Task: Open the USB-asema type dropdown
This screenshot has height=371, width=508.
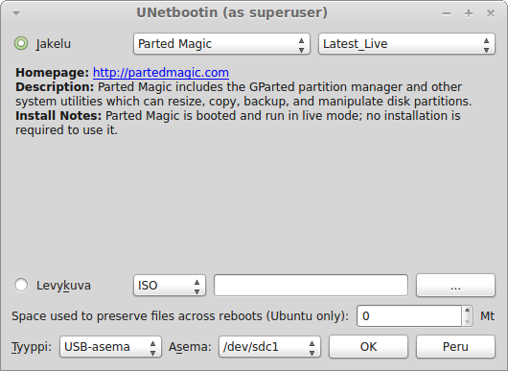Action: coord(110,347)
